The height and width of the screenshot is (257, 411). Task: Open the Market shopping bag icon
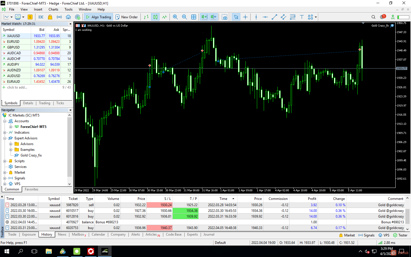tap(50, 17)
